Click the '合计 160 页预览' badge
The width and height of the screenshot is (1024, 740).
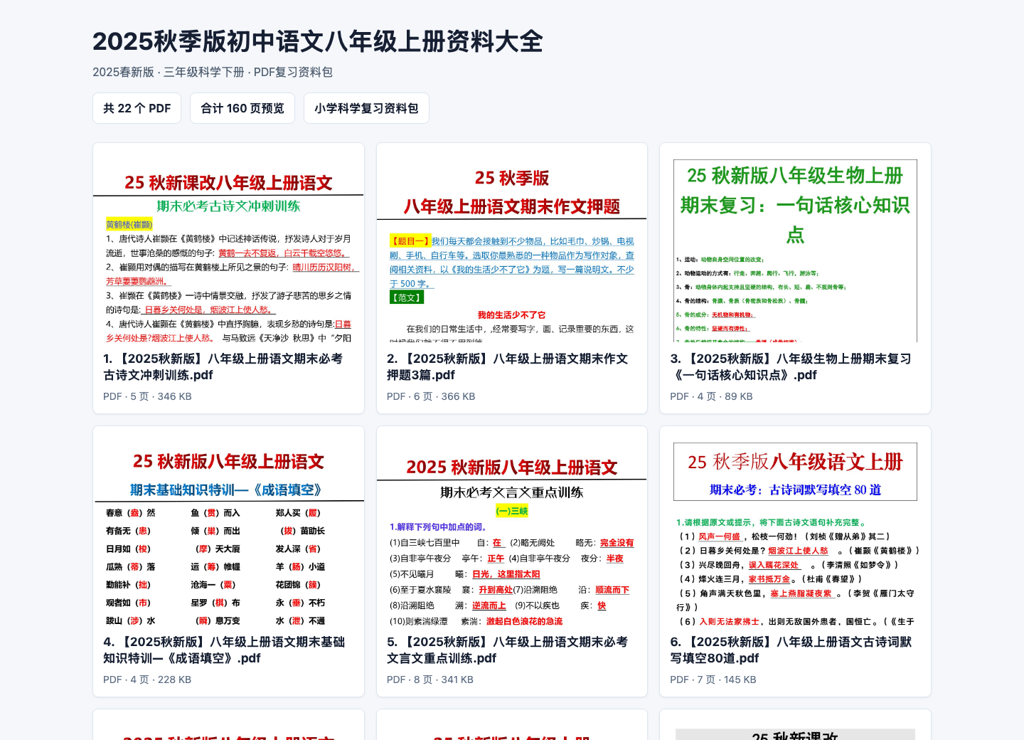[x=242, y=108]
